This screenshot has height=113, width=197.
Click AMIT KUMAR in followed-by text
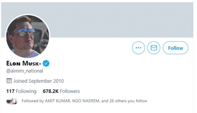click(58, 101)
